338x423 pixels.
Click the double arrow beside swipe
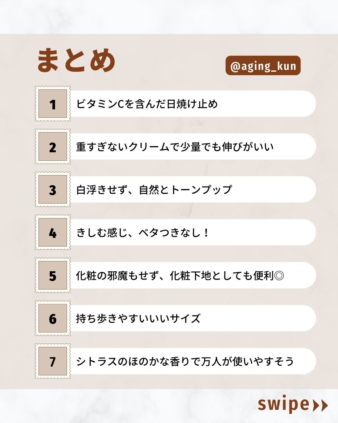pos(320,405)
